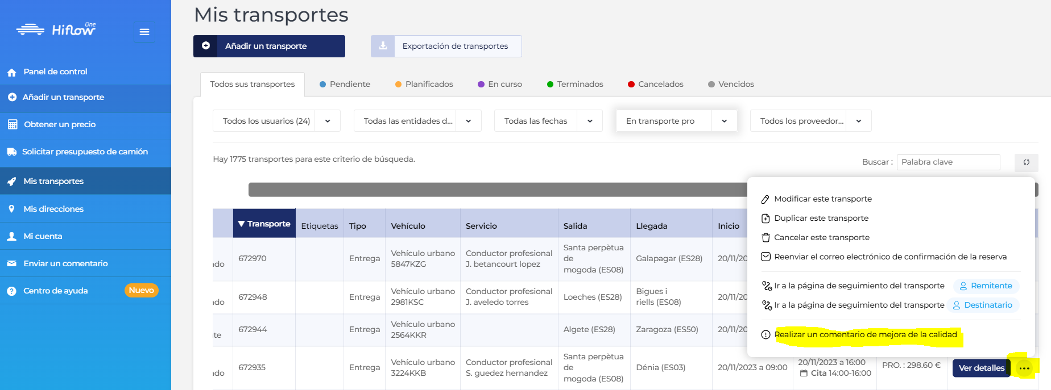This screenshot has width=1051, height=390.
Task: Open the Todas las entidades dropdown
Action: pos(417,121)
